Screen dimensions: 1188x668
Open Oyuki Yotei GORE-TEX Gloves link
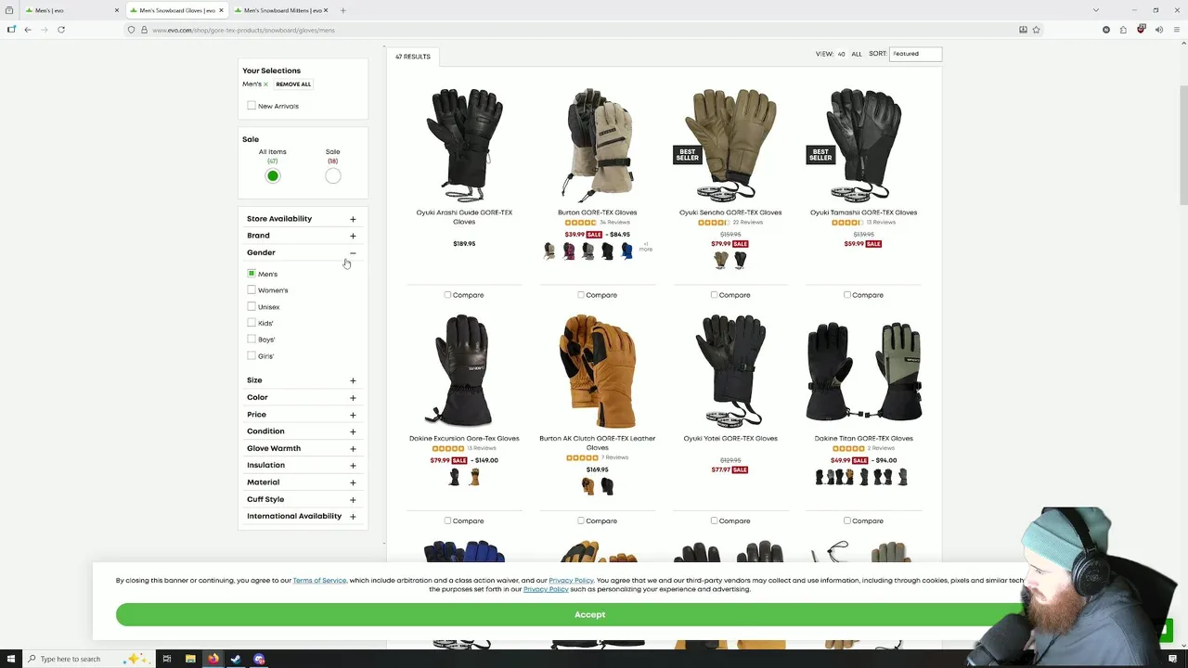[x=730, y=438]
